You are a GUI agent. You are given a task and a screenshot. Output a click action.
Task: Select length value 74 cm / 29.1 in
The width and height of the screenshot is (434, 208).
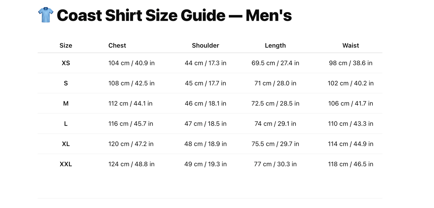[x=275, y=124]
